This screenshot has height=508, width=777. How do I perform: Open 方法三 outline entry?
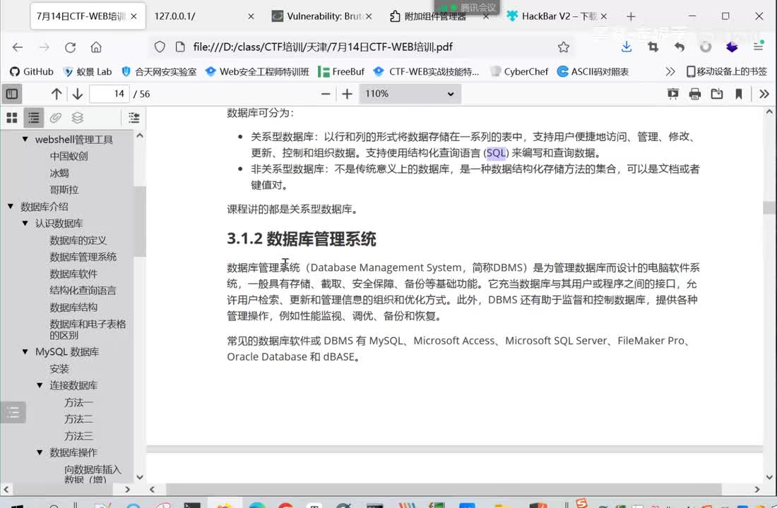coord(78,436)
